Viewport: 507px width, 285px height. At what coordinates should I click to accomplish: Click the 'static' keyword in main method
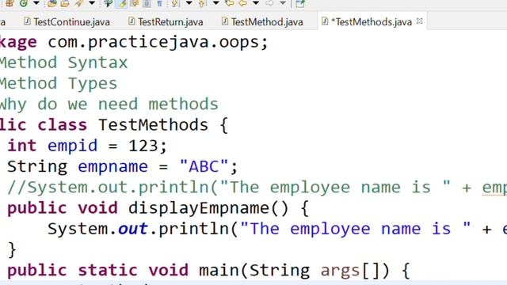coord(108,270)
